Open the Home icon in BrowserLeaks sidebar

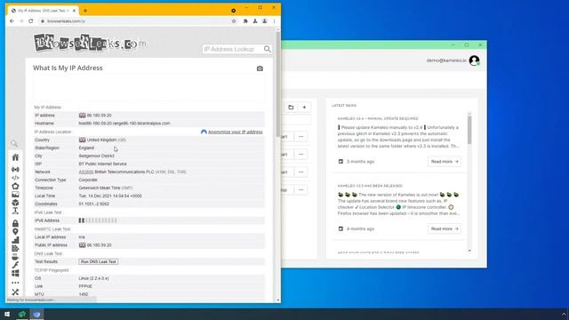(x=15, y=157)
